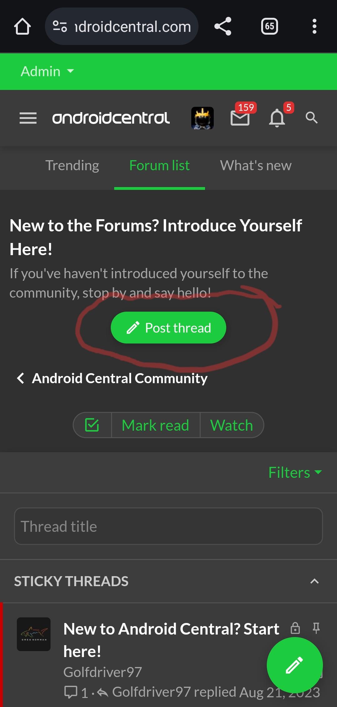Toggle the select-threads checkbox icon

(x=92, y=425)
